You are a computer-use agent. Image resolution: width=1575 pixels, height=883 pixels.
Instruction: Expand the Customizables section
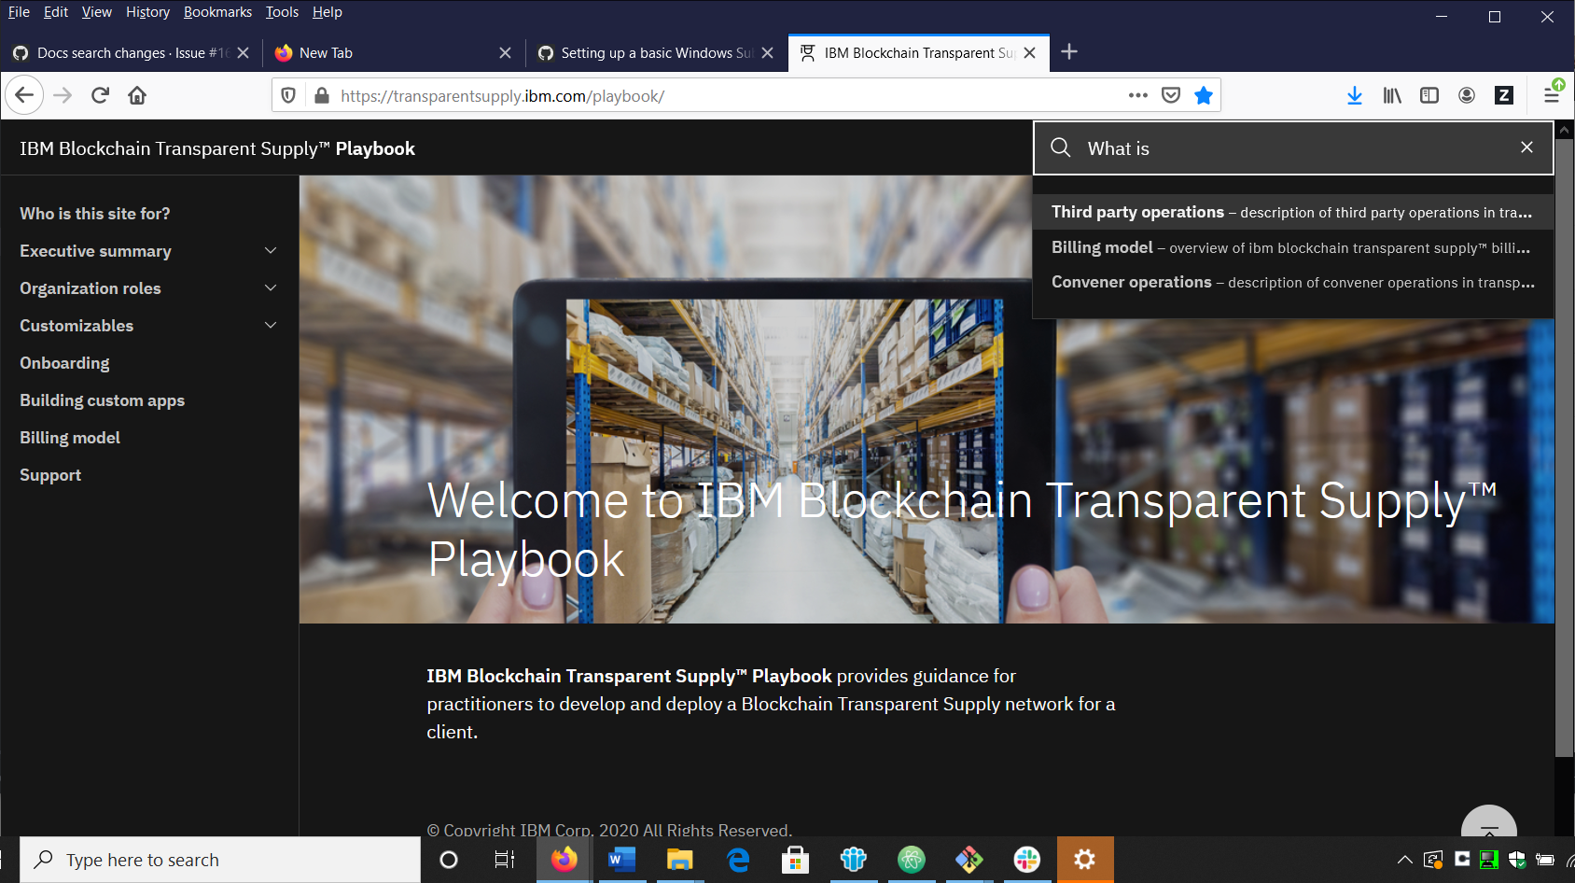[x=271, y=325]
